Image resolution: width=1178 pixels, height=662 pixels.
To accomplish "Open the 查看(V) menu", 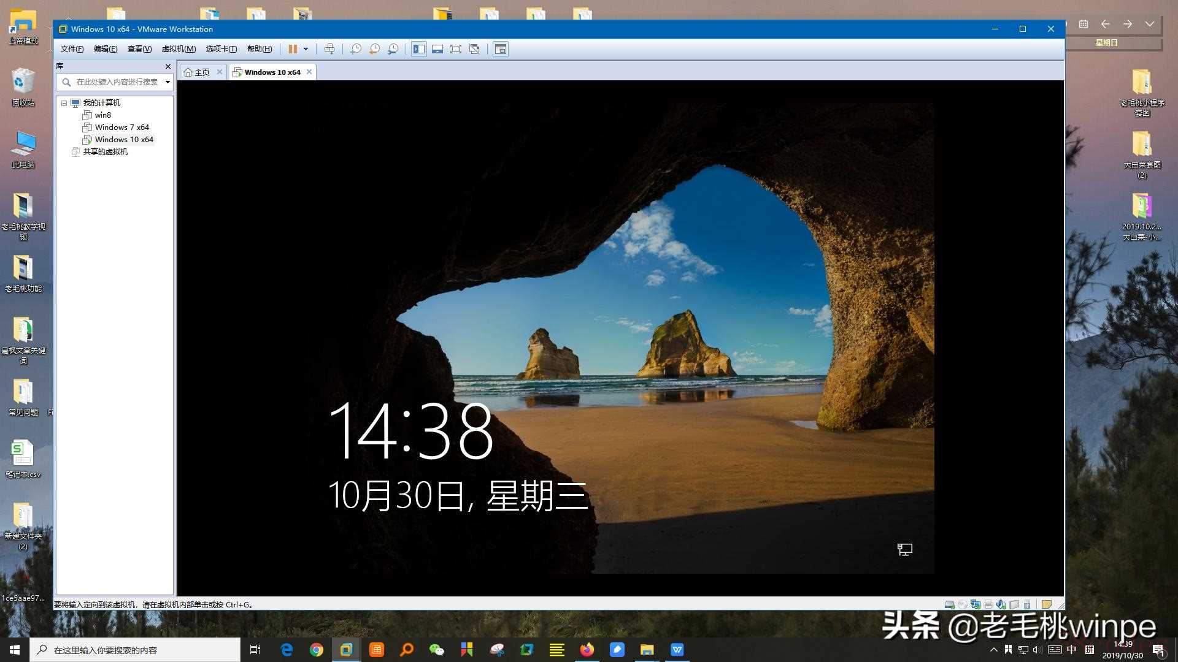I will [139, 49].
